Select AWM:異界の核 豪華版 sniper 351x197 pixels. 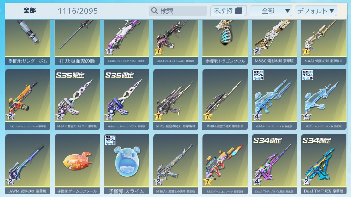(x=28, y=164)
